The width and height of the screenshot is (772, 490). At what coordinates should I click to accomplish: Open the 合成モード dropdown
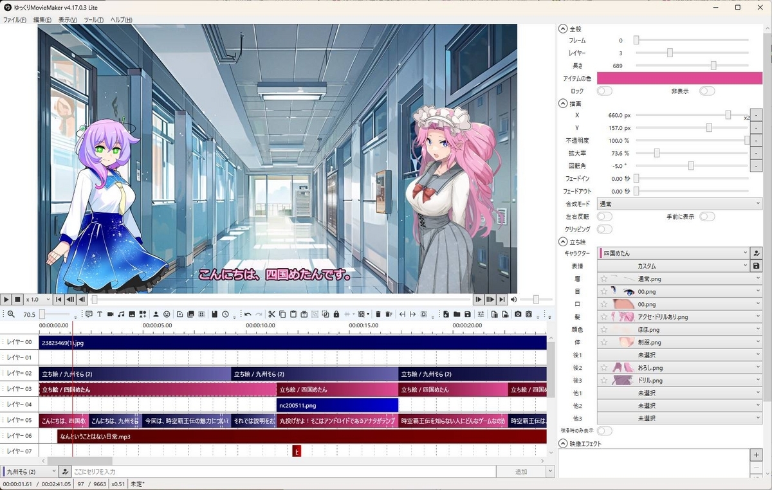coord(679,204)
